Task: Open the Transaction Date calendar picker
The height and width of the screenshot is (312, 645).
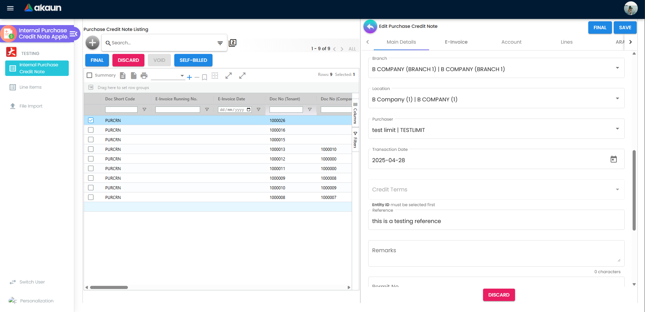Action: [x=614, y=159]
